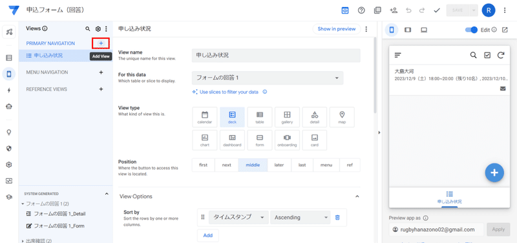
Task: Click the sync refresh icon in preview
Action: (x=501, y=55)
